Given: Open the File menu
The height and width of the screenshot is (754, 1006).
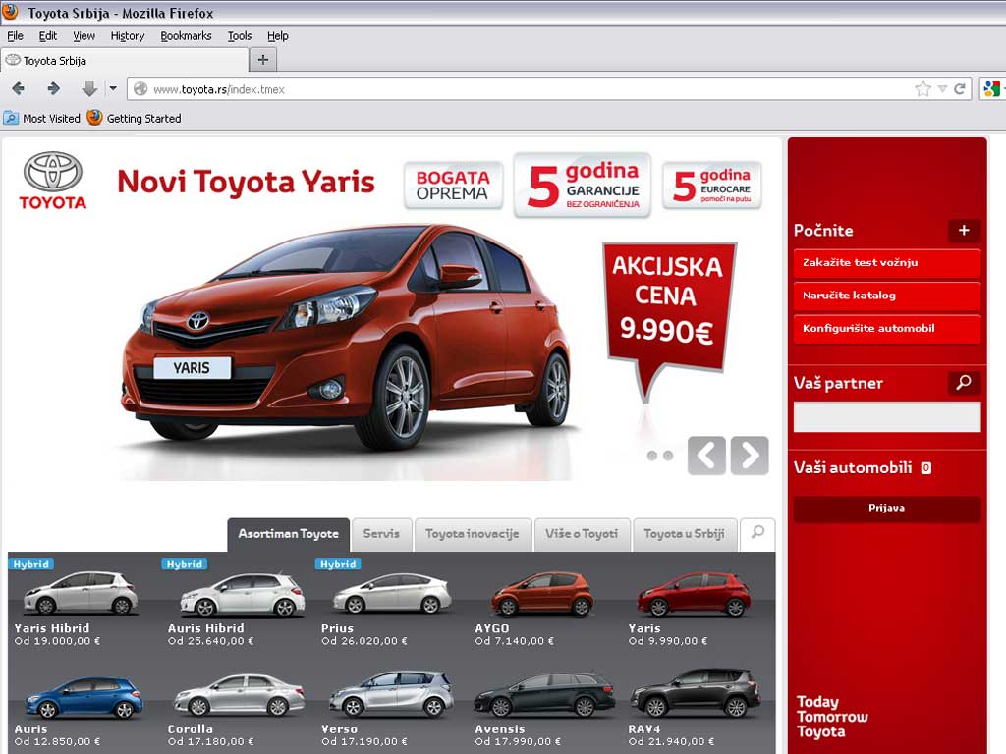Looking at the screenshot, I should click(16, 36).
